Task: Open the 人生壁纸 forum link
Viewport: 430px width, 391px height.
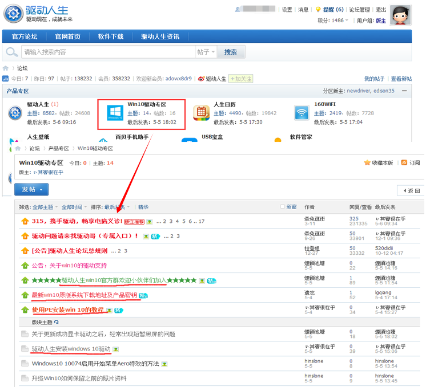Action: 39,139
